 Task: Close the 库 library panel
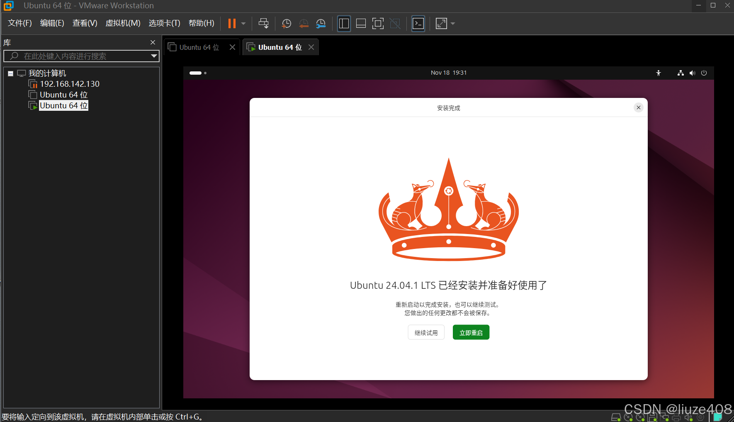tap(153, 42)
